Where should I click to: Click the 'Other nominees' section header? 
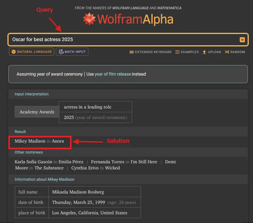(29, 152)
